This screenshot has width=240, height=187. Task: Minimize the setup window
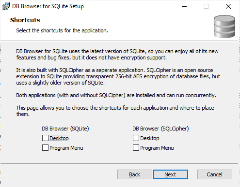click(184, 6)
